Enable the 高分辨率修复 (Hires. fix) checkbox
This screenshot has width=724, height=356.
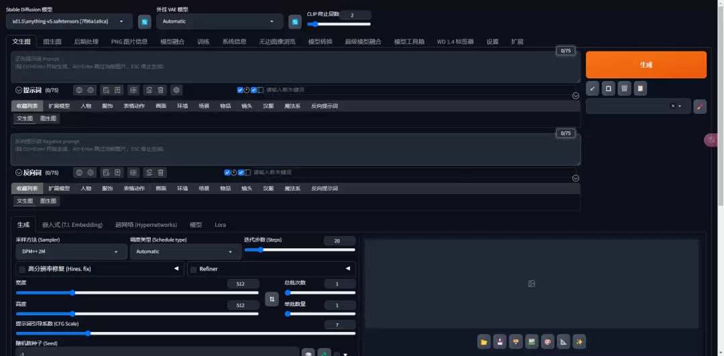pyautogui.click(x=23, y=269)
